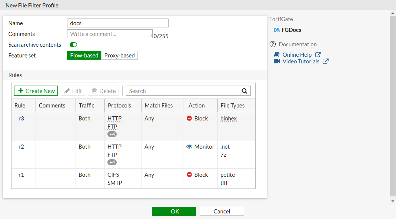Image resolution: width=396 pixels, height=219 pixels.
Task: Click the Block action icon on rule r1
Action: (190, 175)
